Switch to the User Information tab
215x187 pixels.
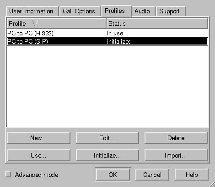click(x=32, y=11)
